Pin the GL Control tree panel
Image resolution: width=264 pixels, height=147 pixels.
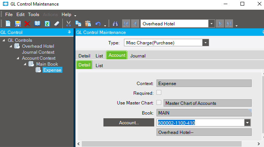point(69,32)
